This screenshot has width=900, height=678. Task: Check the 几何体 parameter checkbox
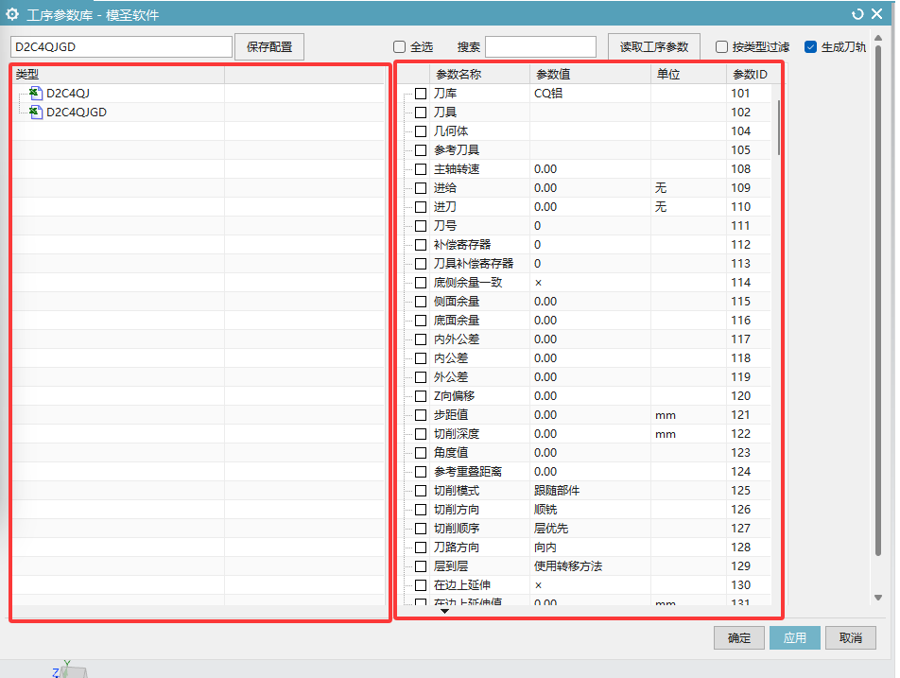[421, 131]
